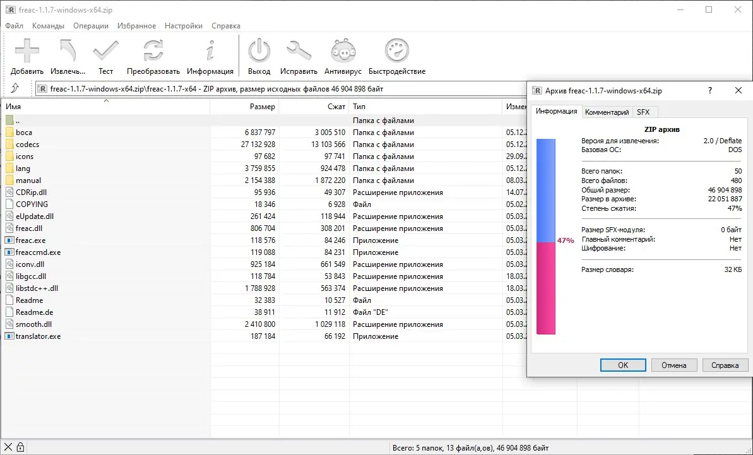Viewport: 753px width, 455px height.
Task: Click the X icon in status bar
Action: pos(8,447)
